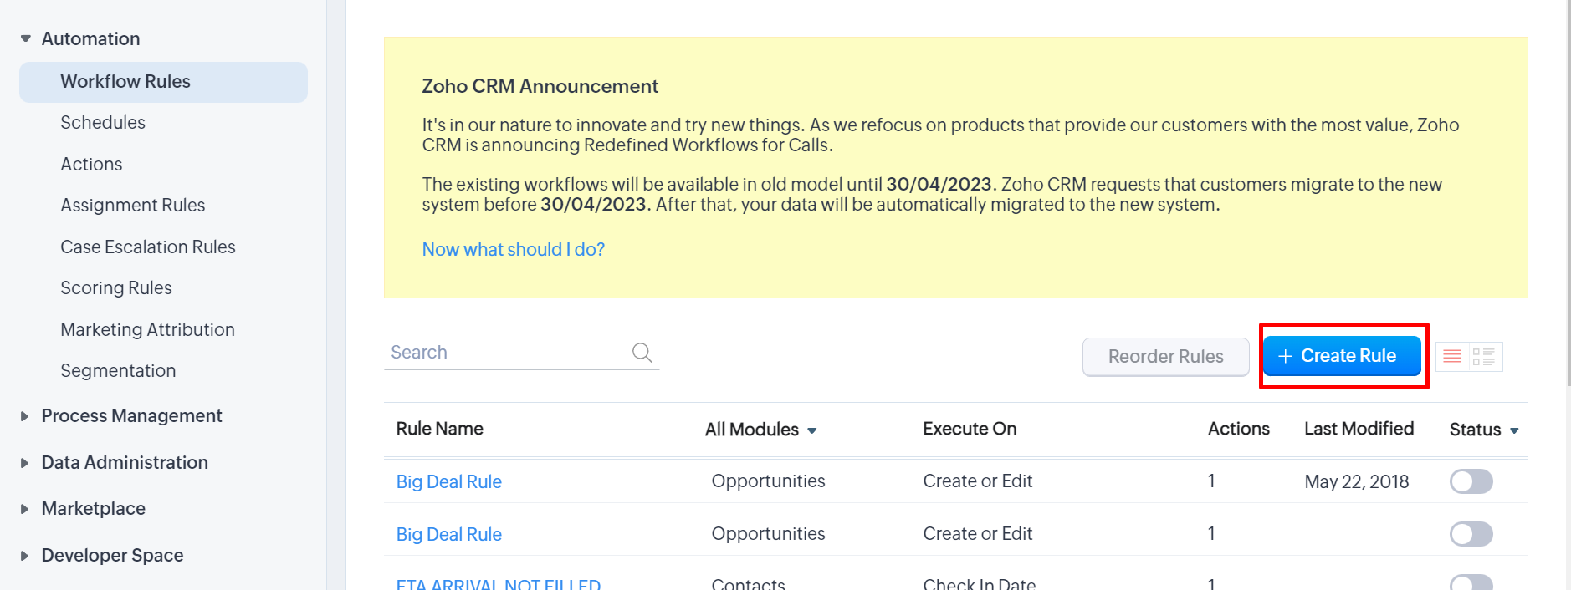Click Zoho CRM Announcement heading
This screenshot has width=1571, height=590.
point(540,86)
